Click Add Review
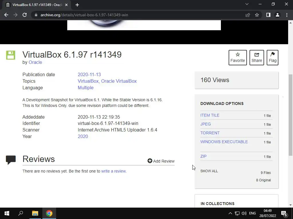293x219 pixels. pos(161,161)
